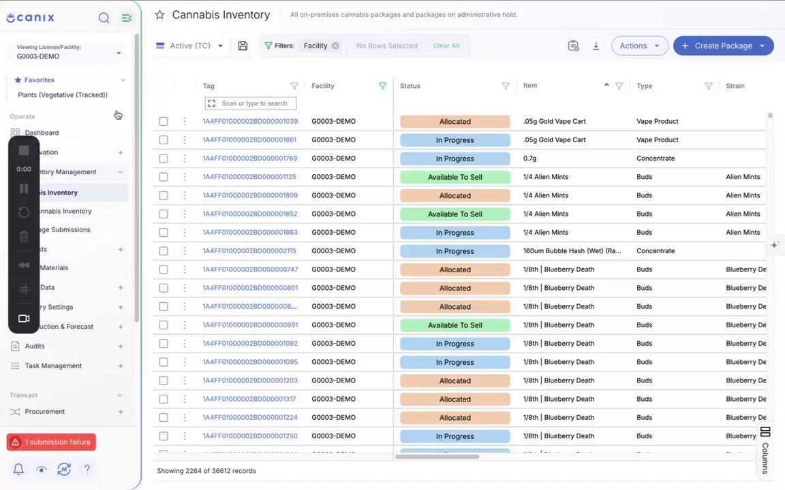Select checkbox for 0.7g Concentrate row
This screenshot has height=490, width=785.
coord(164,159)
